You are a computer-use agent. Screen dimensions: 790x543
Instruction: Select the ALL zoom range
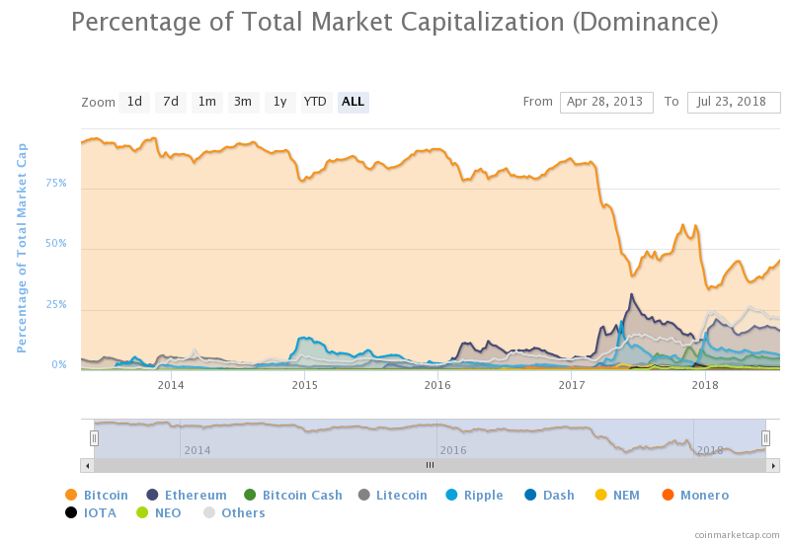click(354, 103)
